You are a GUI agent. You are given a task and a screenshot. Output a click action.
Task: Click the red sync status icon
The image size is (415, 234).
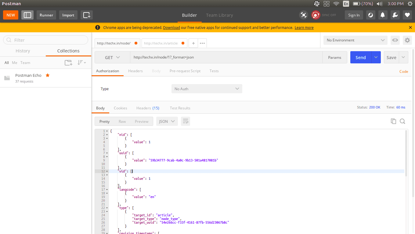tap(316, 15)
